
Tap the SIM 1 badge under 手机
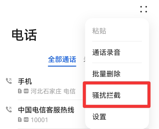tap(20, 91)
